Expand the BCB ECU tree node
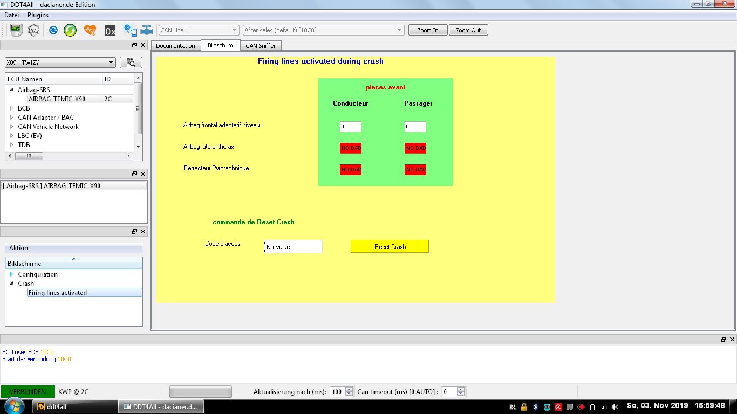The height and width of the screenshot is (414, 737). click(12, 108)
